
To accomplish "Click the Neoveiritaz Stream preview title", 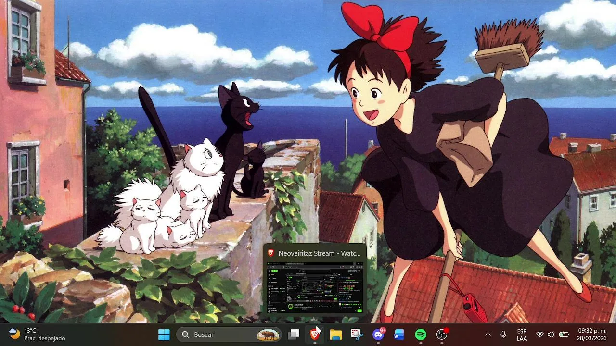I will [x=320, y=253].
